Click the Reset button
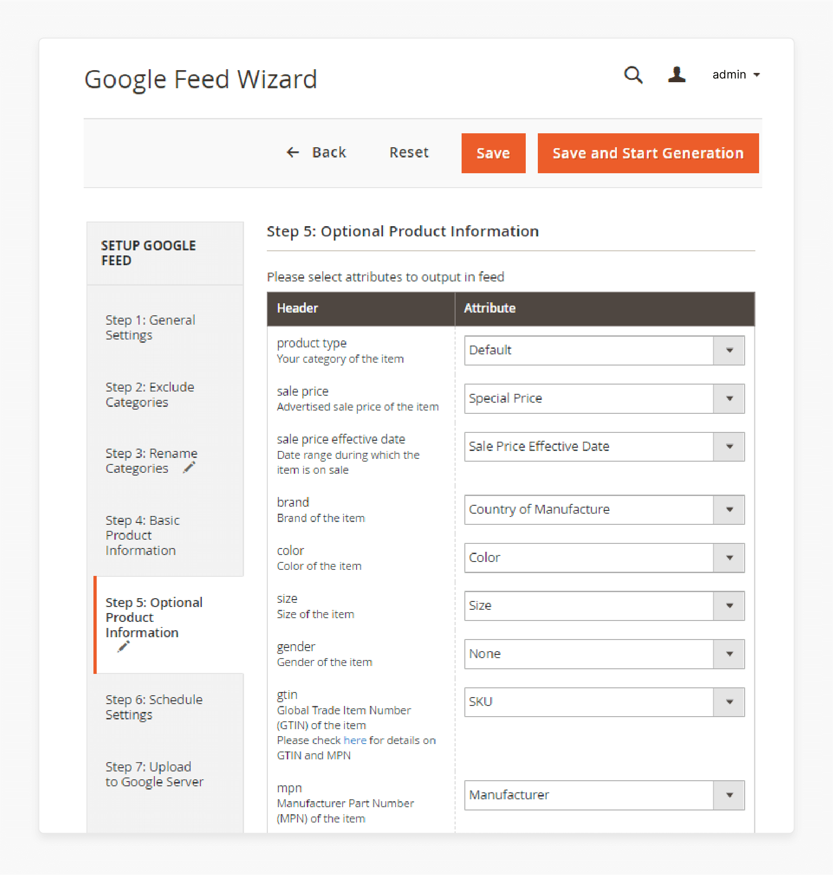 409,152
